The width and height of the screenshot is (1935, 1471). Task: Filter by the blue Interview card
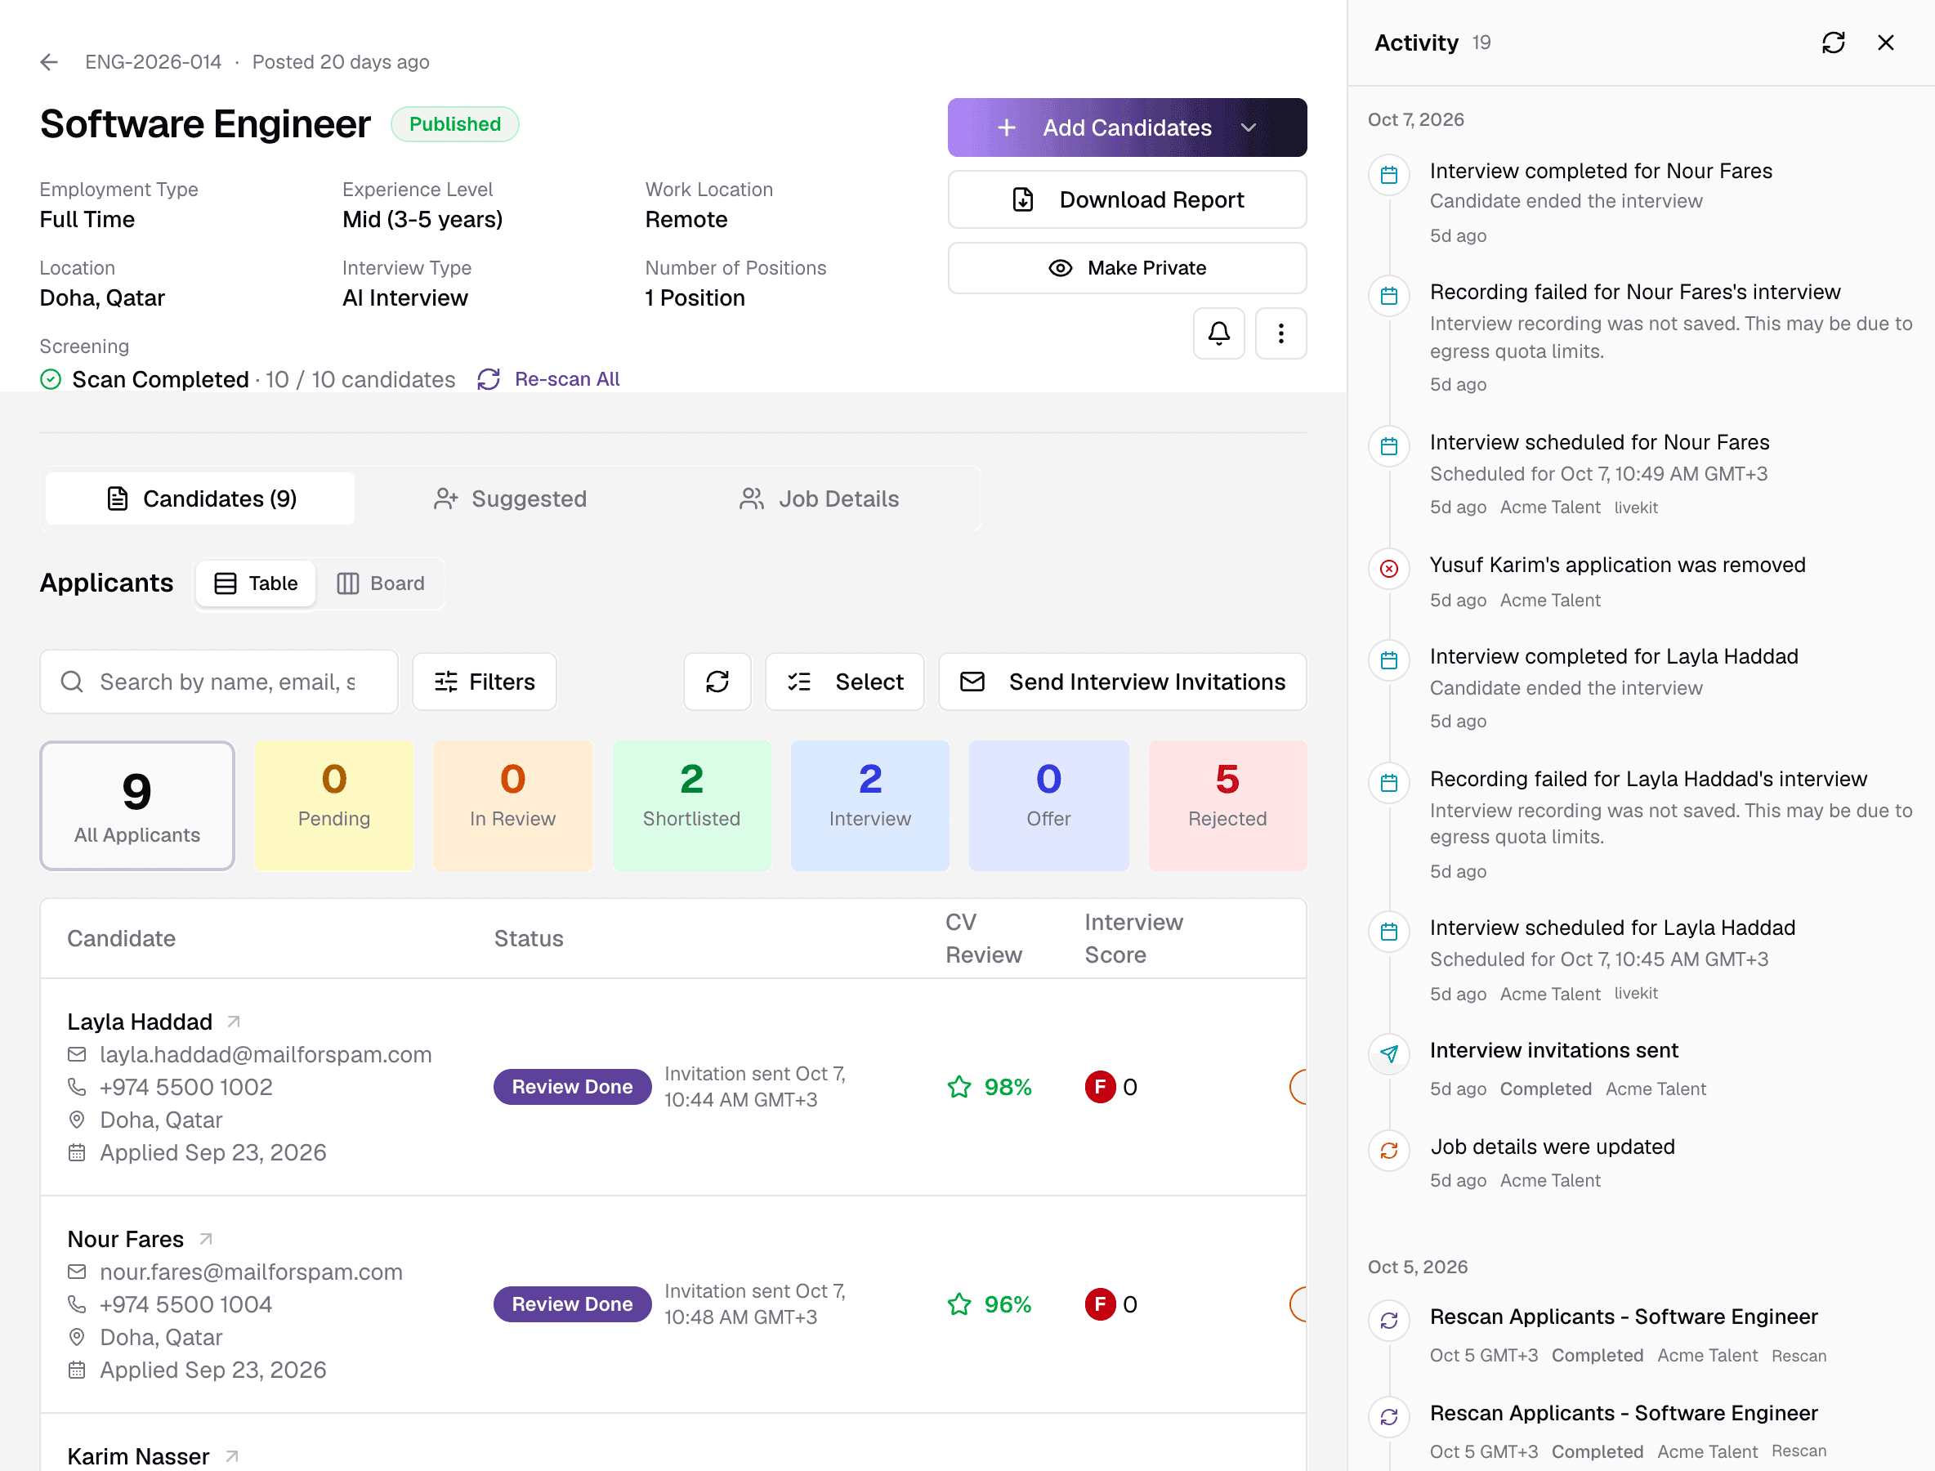click(870, 806)
